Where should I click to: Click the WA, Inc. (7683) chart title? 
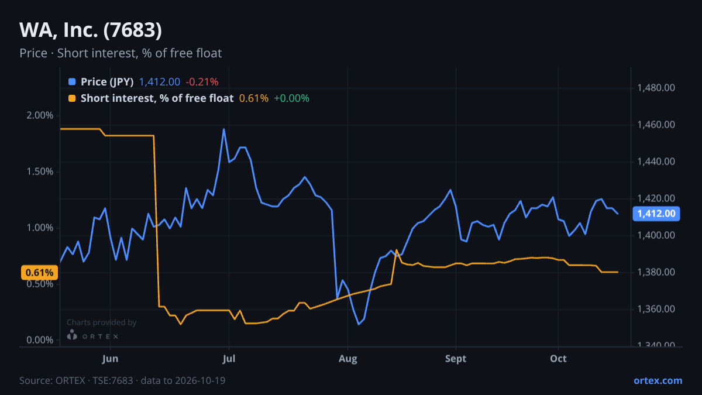[x=91, y=29]
